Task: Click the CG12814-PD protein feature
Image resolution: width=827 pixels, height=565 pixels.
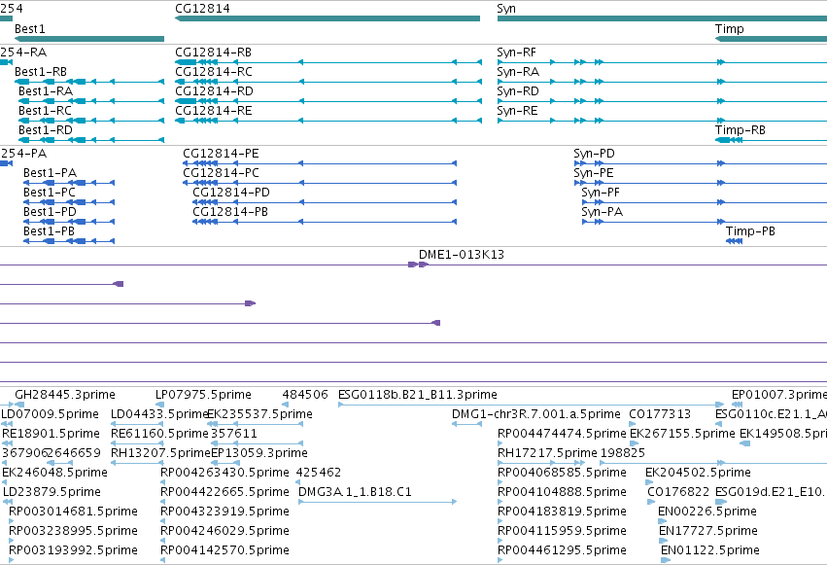Action: (325, 202)
